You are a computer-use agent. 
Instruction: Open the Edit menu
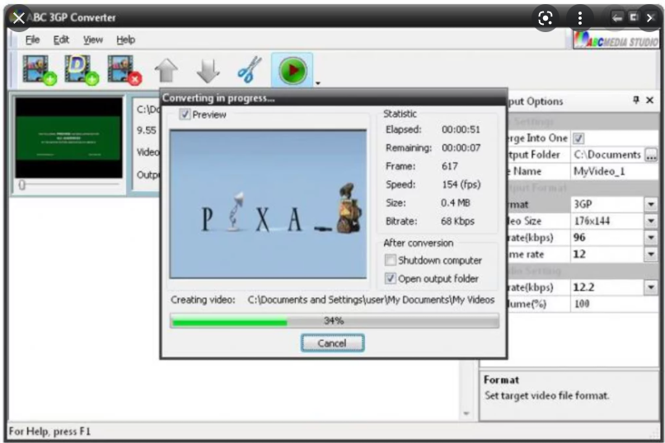pos(61,40)
